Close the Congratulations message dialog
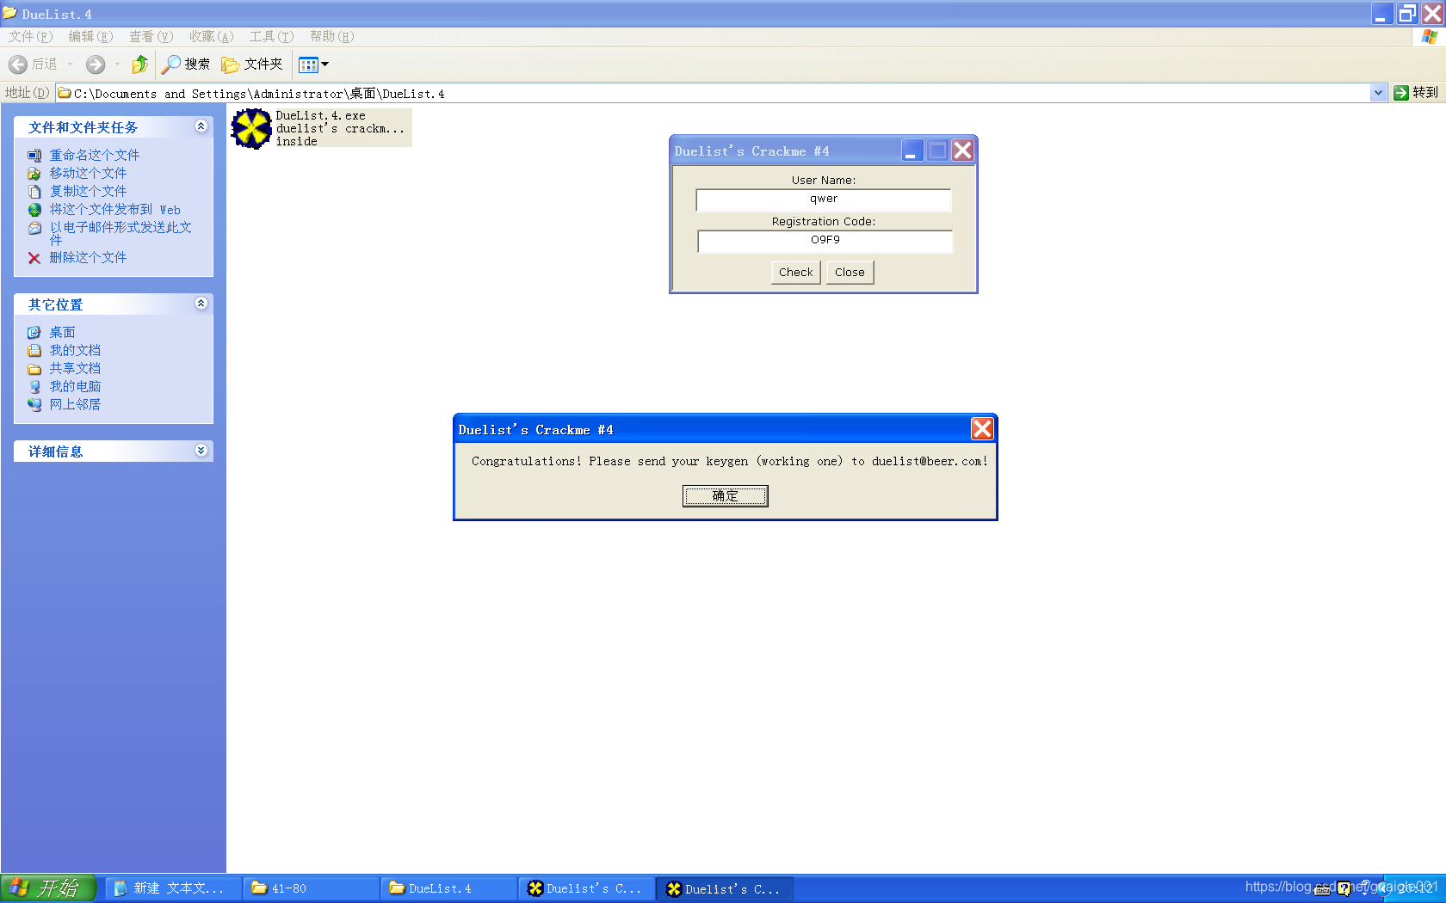Screen dimensions: 1446x903 point(982,429)
